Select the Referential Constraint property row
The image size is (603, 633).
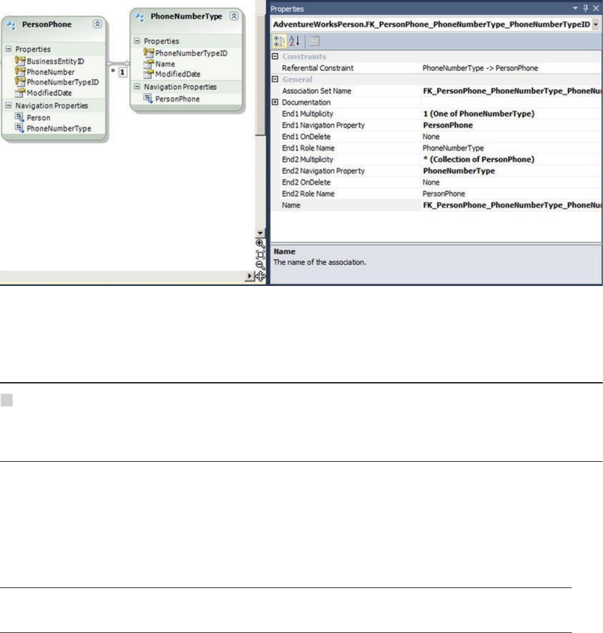coord(437,68)
